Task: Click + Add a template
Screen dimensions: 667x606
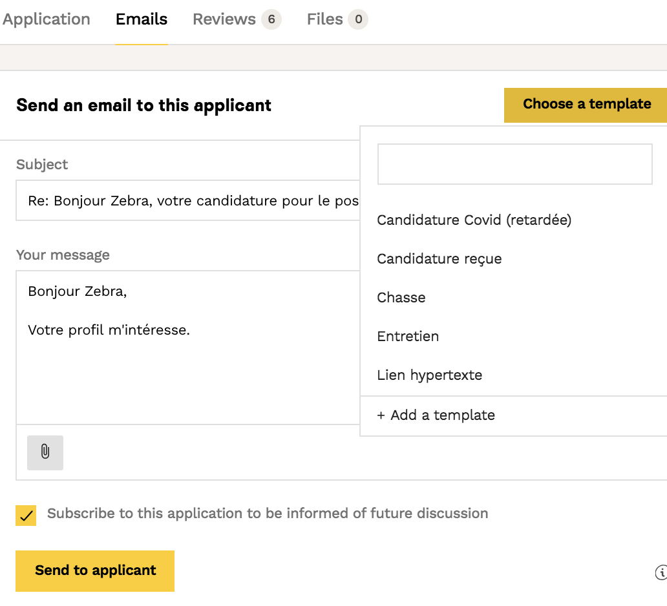Action: pyautogui.click(x=436, y=415)
